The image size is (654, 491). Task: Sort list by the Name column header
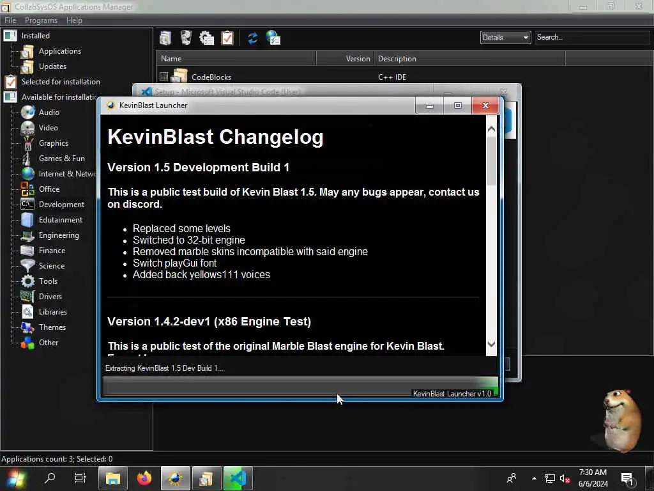pyautogui.click(x=236, y=59)
